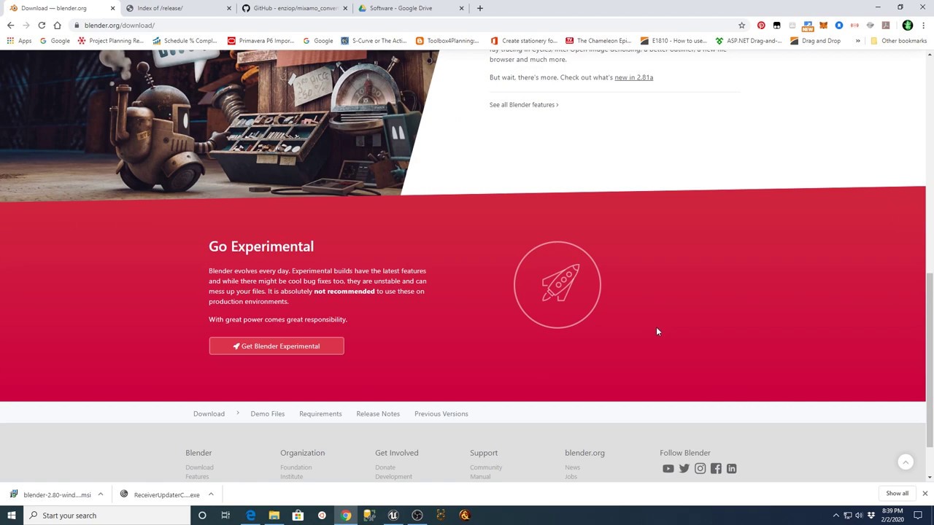Open Chrome's three-dot menu
Viewport: 934px width, 525px height.
point(923,25)
